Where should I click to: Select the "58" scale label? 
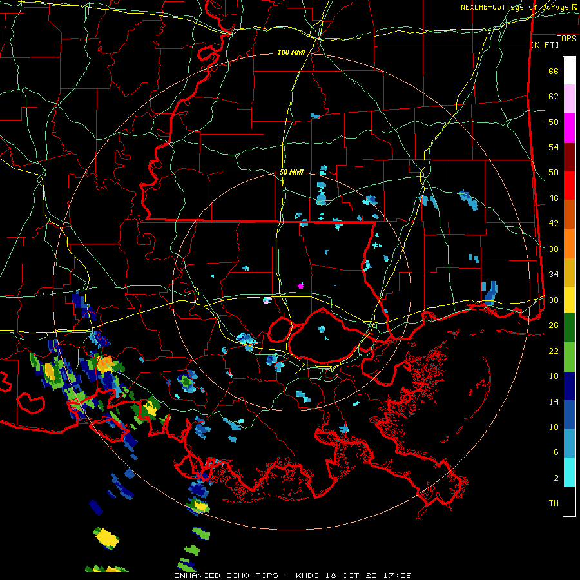pyautogui.click(x=554, y=122)
